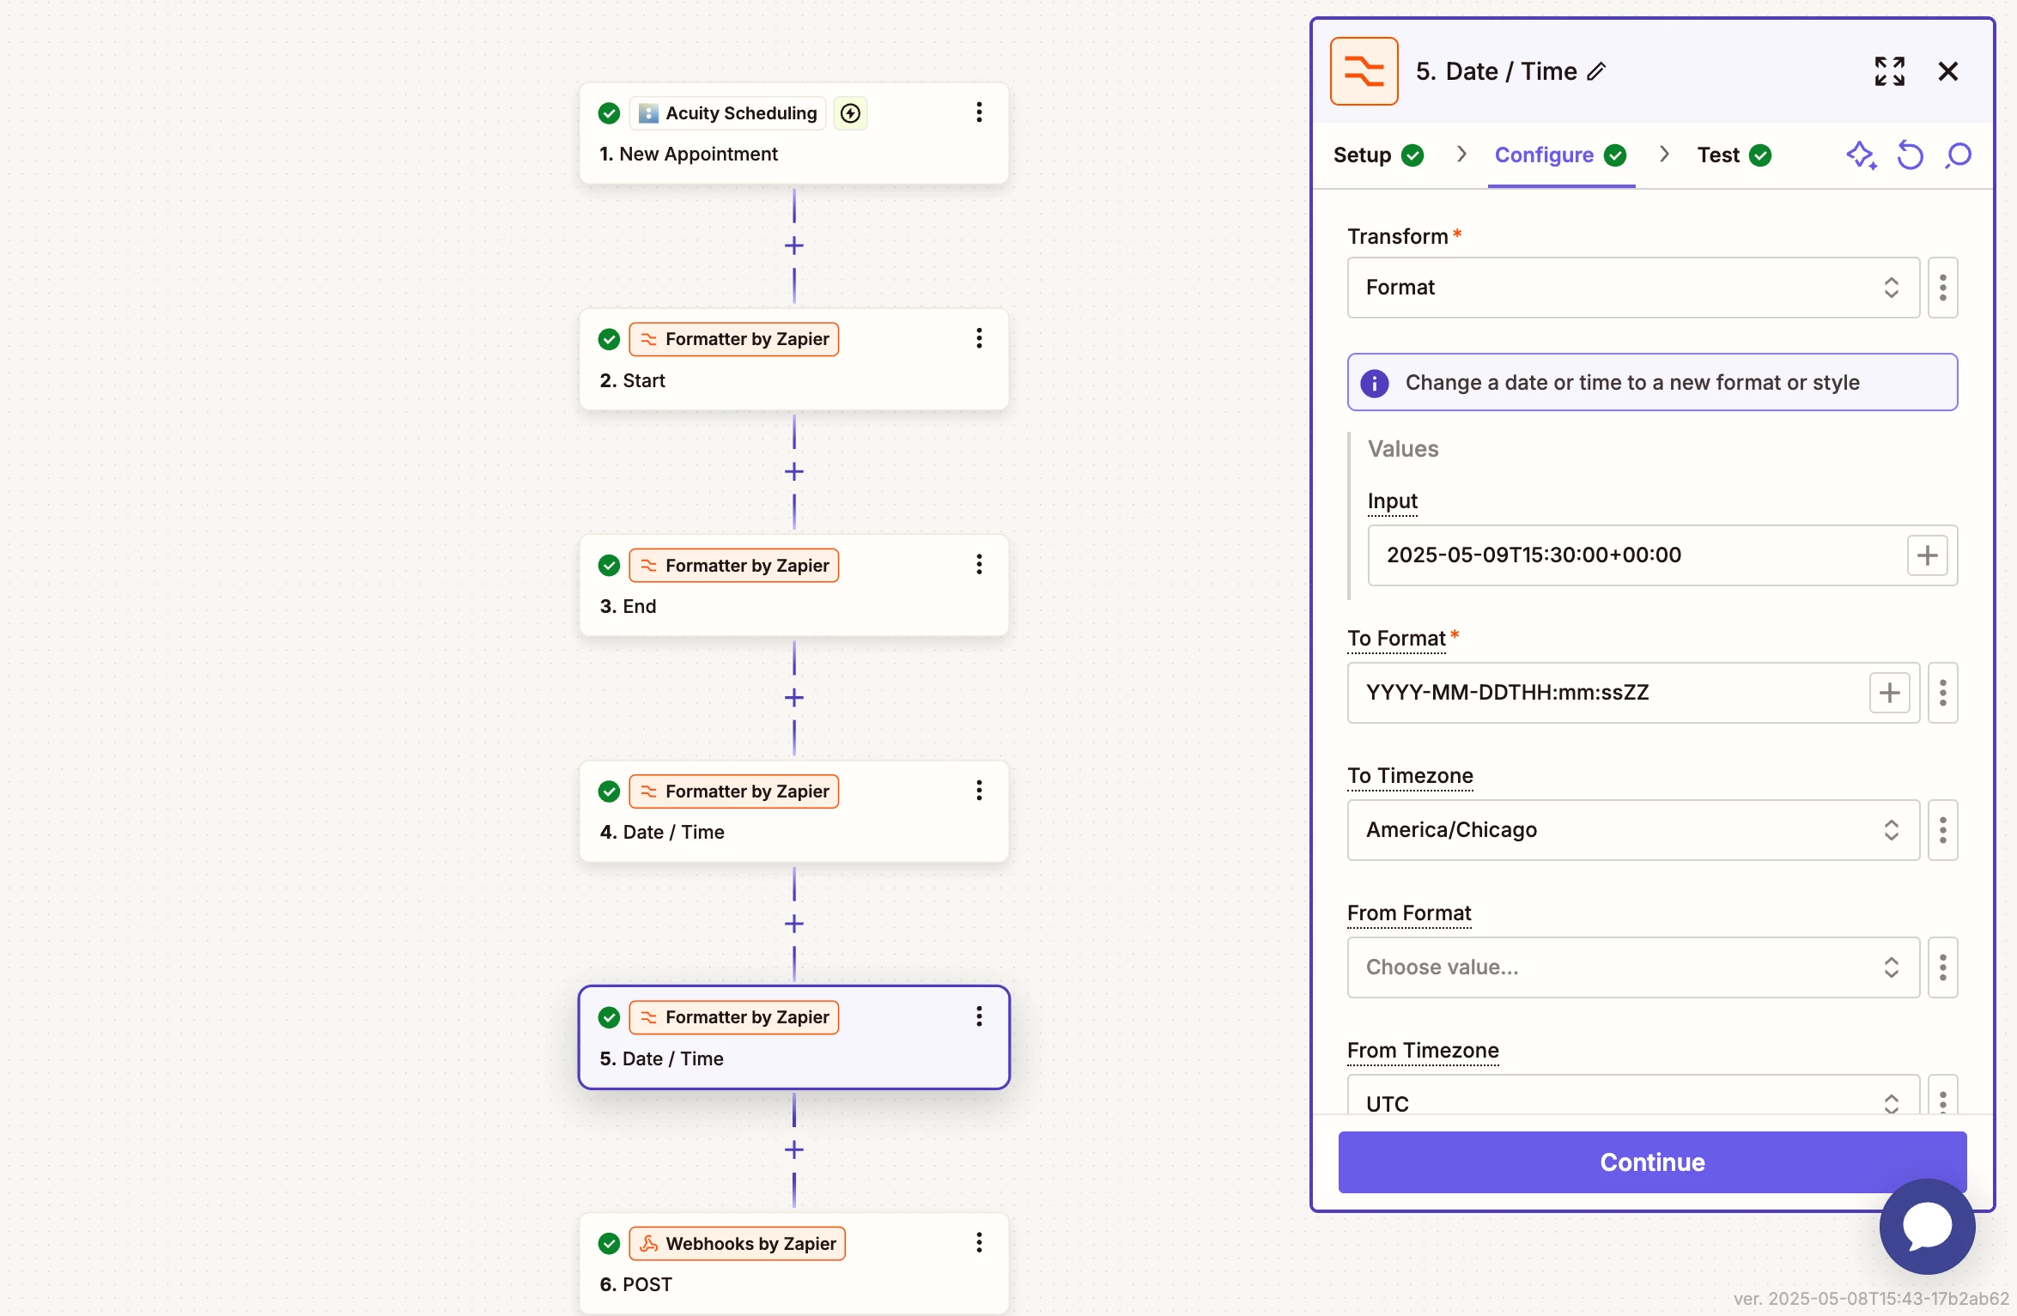Open the AI sparkle assistant icon
2017x1316 pixels.
pos(1861,155)
